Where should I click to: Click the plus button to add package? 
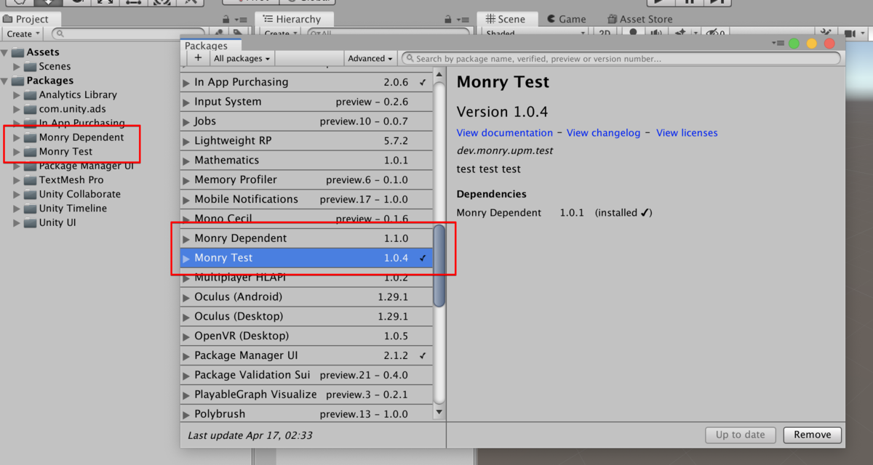[x=198, y=58]
